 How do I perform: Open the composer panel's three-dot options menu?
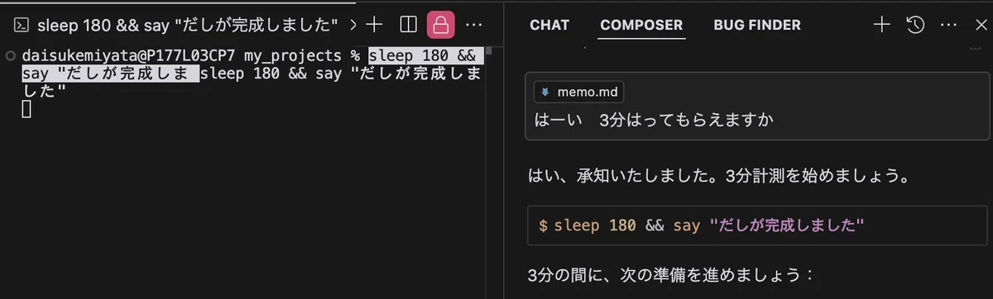[x=948, y=25]
